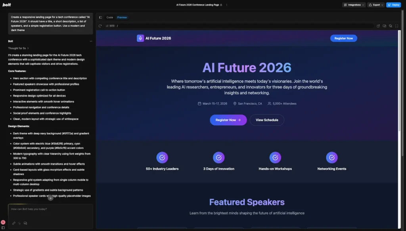This screenshot has height=231, width=406.
Task: Open the Export dropdown
Action: click(375, 5)
